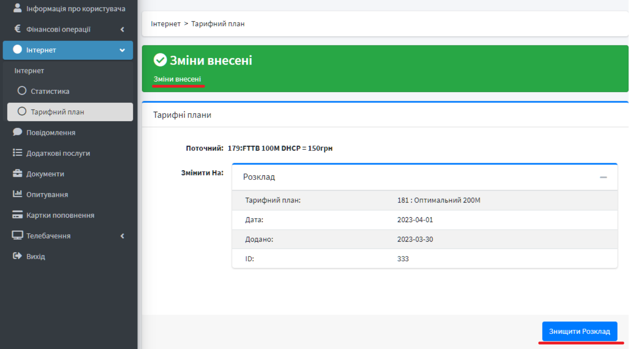The image size is (629, 349).
Task: Collapse the Інтернет menu chevron
Action: coord(122,50)
